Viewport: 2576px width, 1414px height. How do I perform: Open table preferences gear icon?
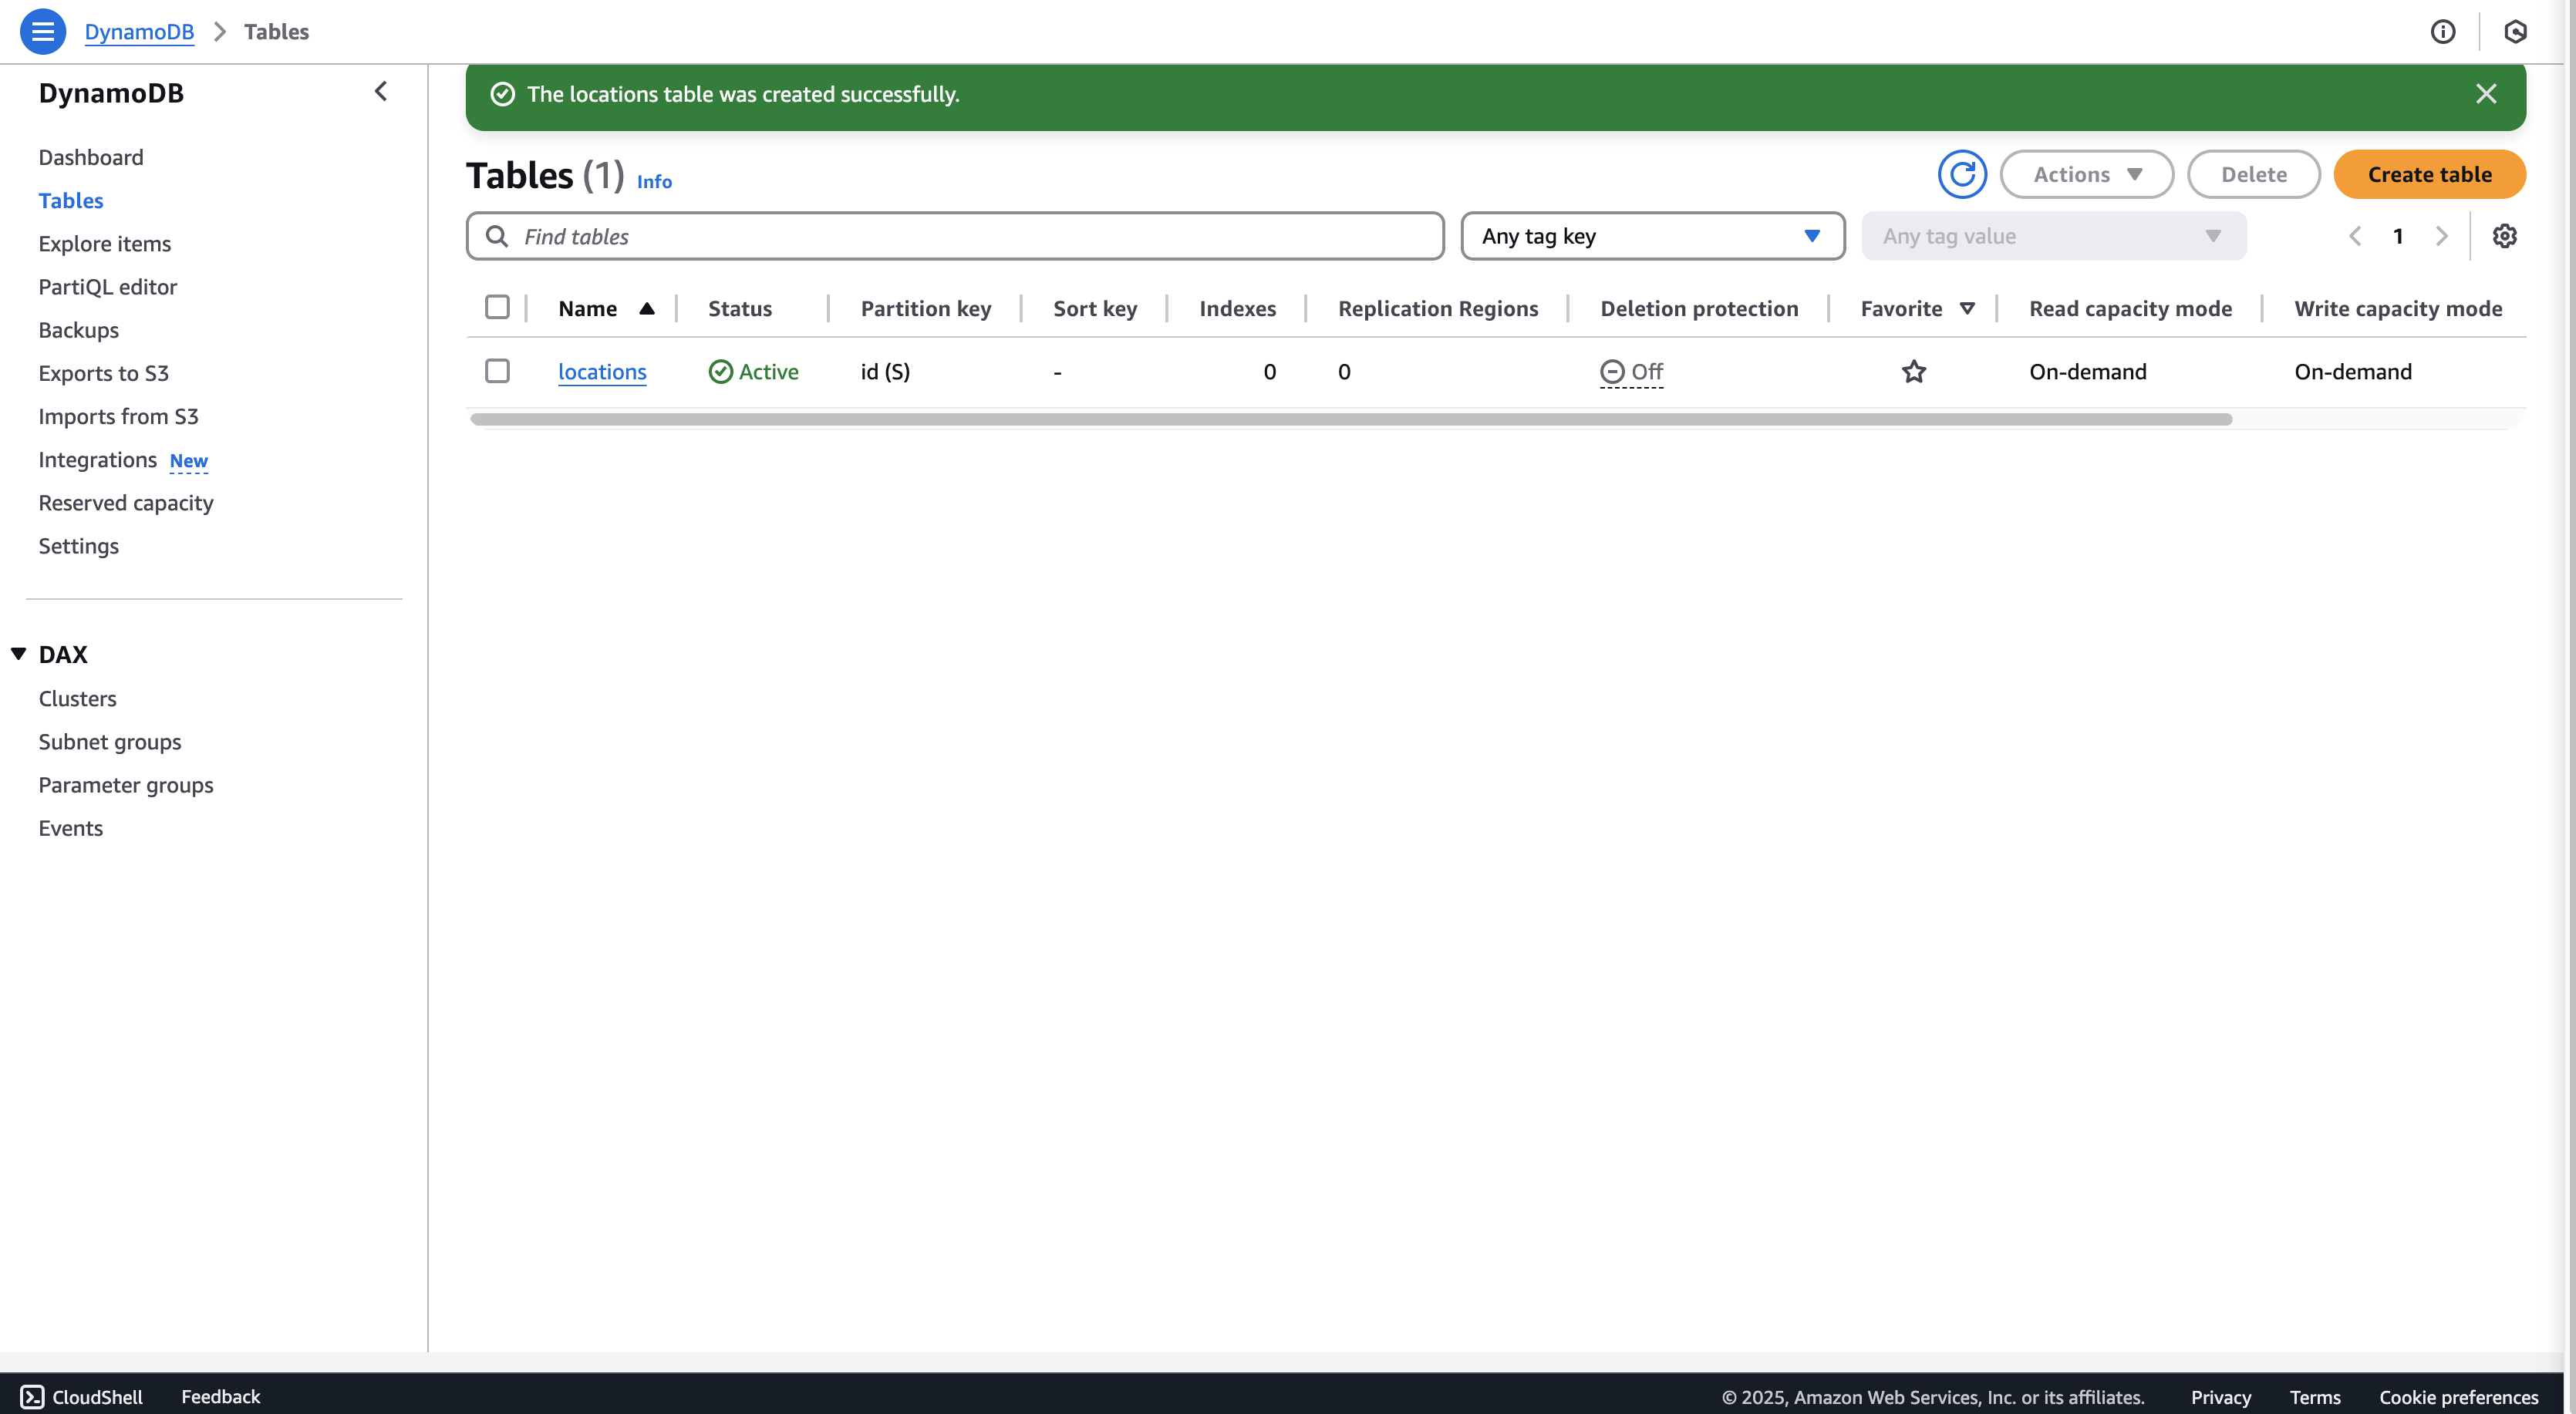point(2504,236)
